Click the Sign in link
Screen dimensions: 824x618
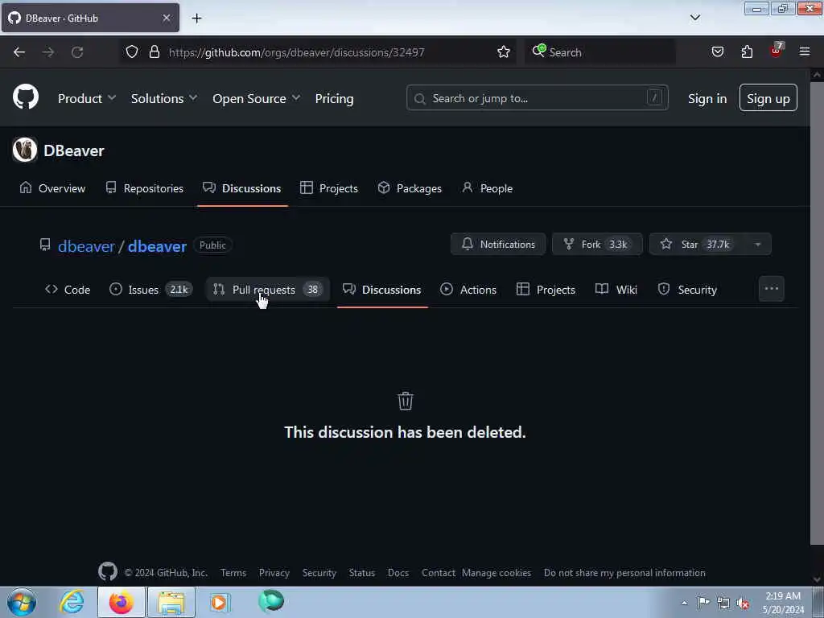coord(707,98)
